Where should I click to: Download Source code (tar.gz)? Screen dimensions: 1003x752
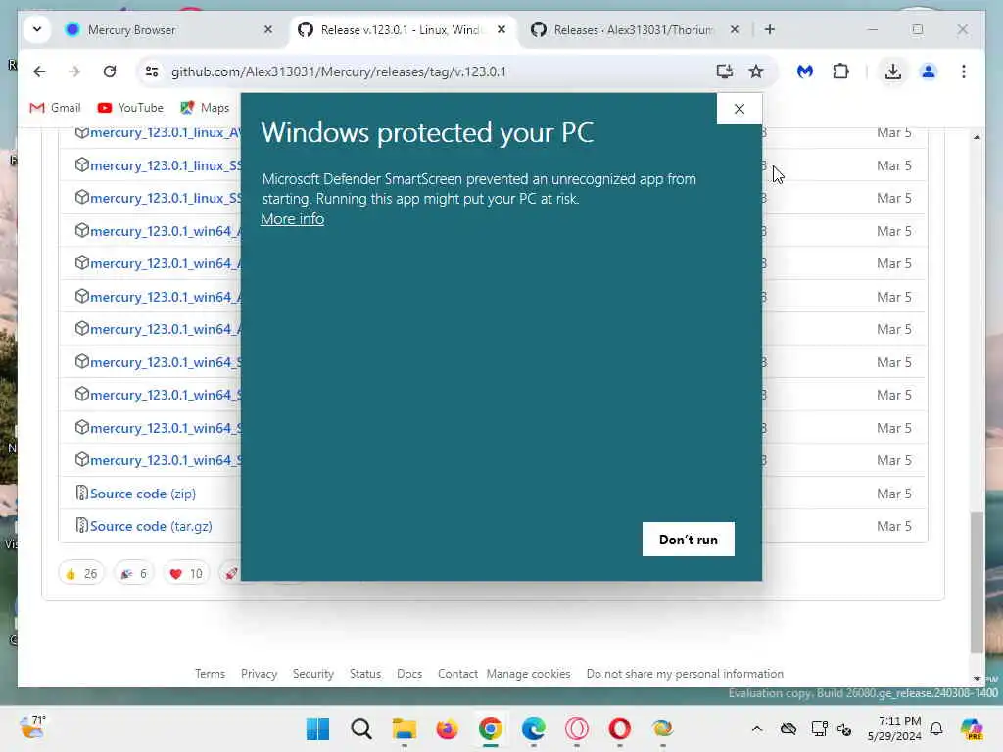[x=151, y=526]
